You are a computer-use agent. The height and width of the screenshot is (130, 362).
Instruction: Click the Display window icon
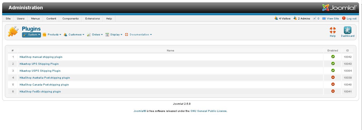pyautogui.click(x=107, y=35)
